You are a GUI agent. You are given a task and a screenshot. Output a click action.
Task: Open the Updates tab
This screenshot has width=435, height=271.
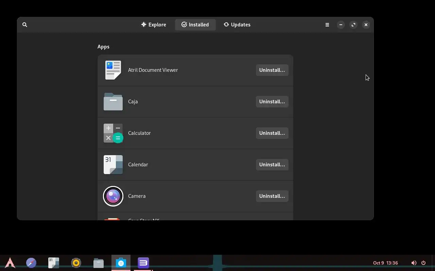pyautogui.click(x=237, y=25)
